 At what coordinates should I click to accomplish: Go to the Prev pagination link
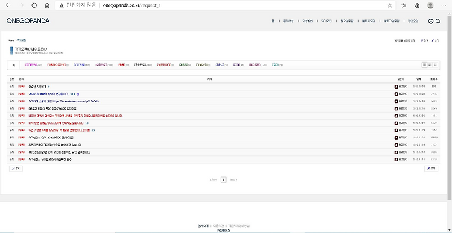pyautogui.click(x=213, y=180)
